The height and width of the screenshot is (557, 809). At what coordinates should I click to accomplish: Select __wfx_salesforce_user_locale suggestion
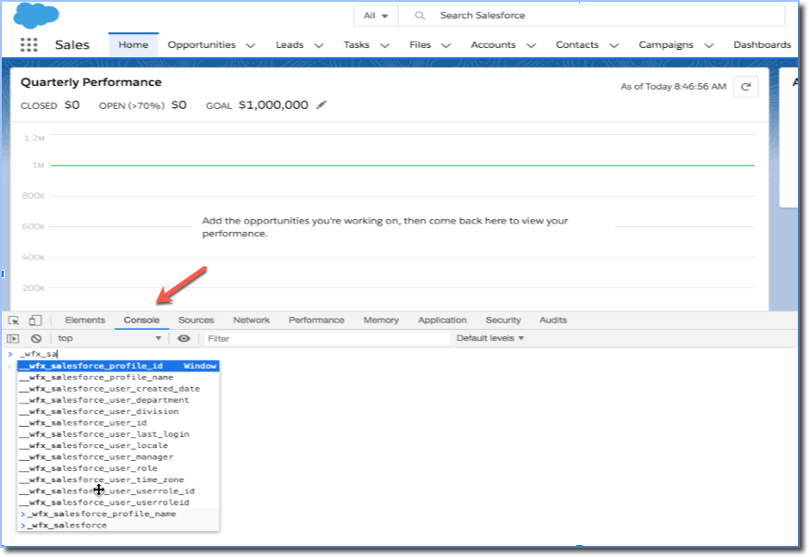(118, 445)
